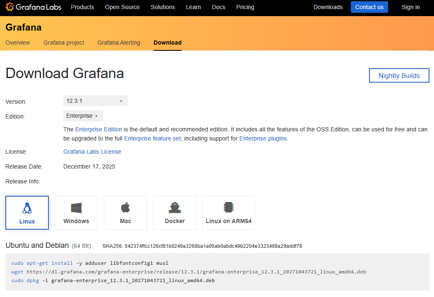Open the Enterprise feature set link
The width and height of the screenshot is (434, 297).
point(152,138)
